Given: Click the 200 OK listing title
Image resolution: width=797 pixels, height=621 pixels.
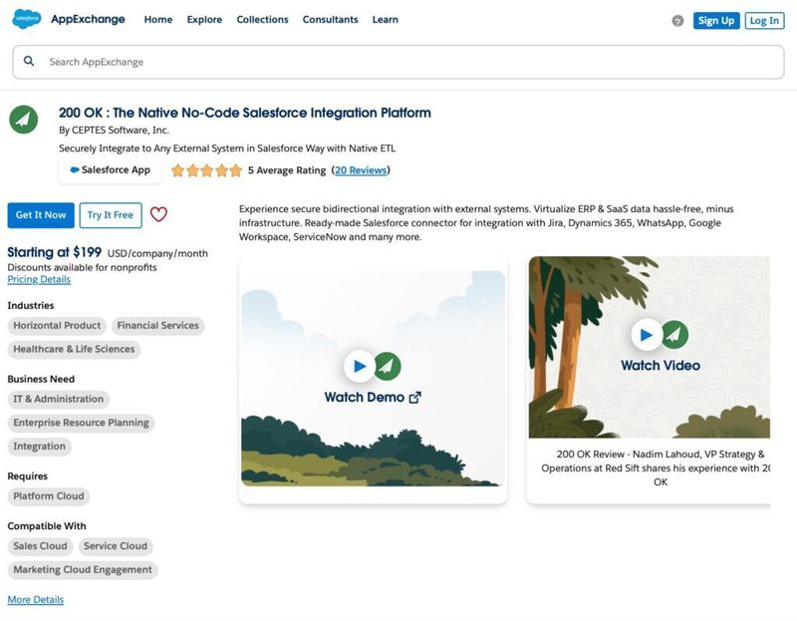Looking at the screenshot, I should click(245, 113).
